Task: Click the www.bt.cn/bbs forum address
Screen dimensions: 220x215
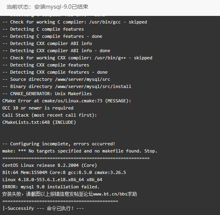Action: coord(110,194)
